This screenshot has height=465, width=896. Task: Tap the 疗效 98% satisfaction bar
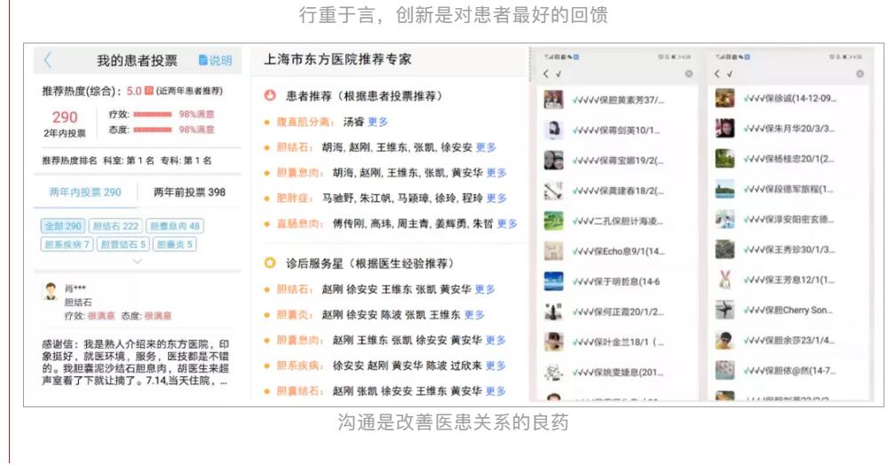[x=153, y=114]
